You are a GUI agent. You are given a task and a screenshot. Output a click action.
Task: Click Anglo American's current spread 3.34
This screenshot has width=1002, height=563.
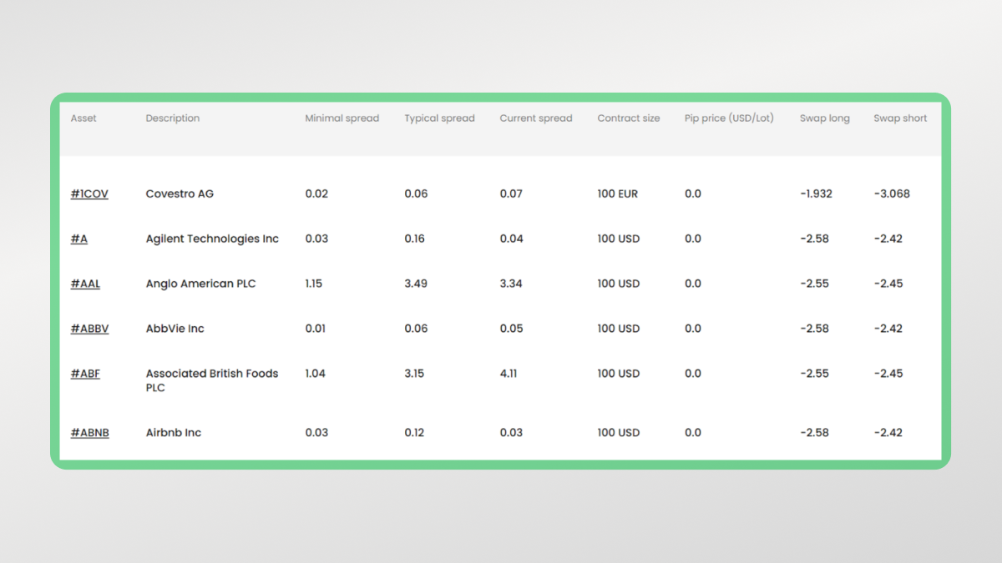(511, 284)
